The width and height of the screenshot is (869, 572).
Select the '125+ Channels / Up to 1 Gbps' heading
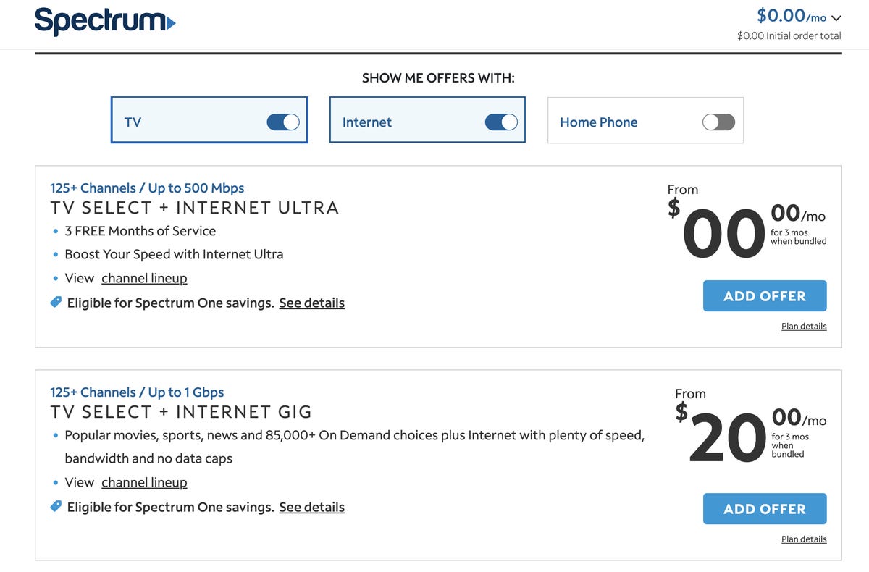coord(138,392)
